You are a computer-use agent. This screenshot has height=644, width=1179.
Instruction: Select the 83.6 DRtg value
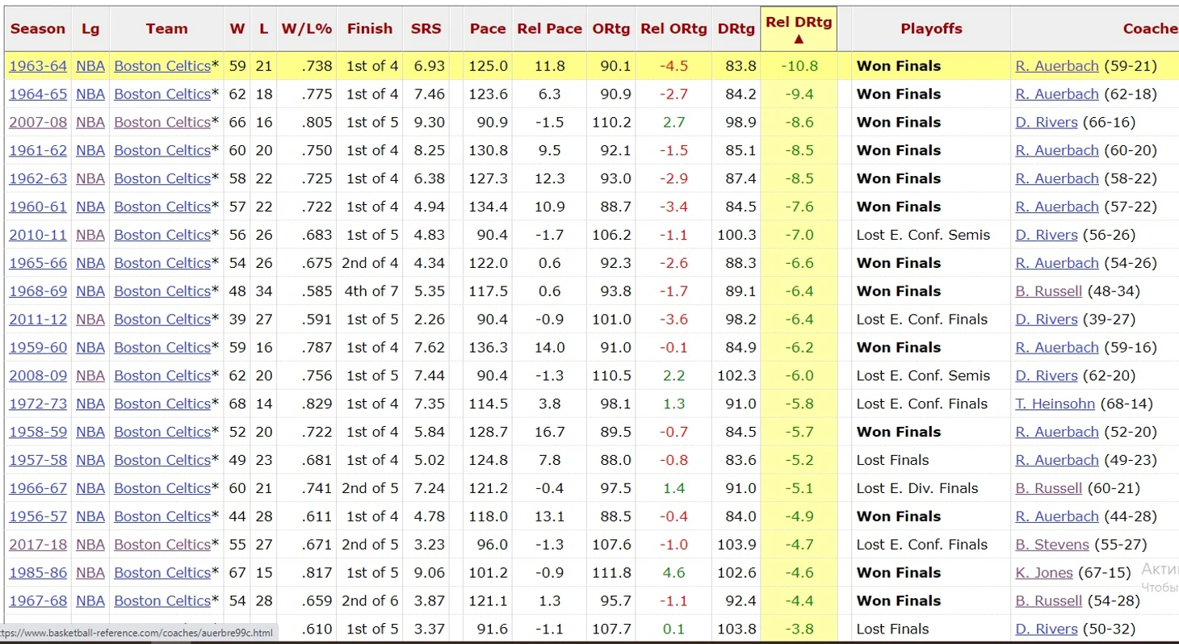tap(741, 460)
